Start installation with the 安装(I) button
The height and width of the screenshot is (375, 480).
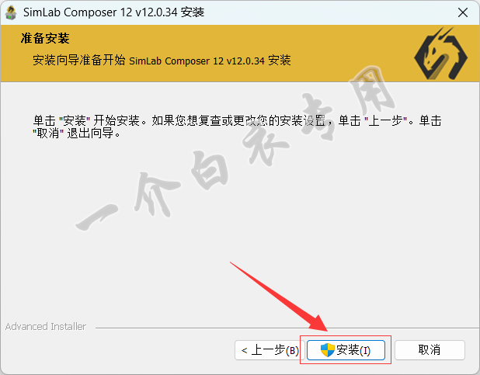click(346, 350)
